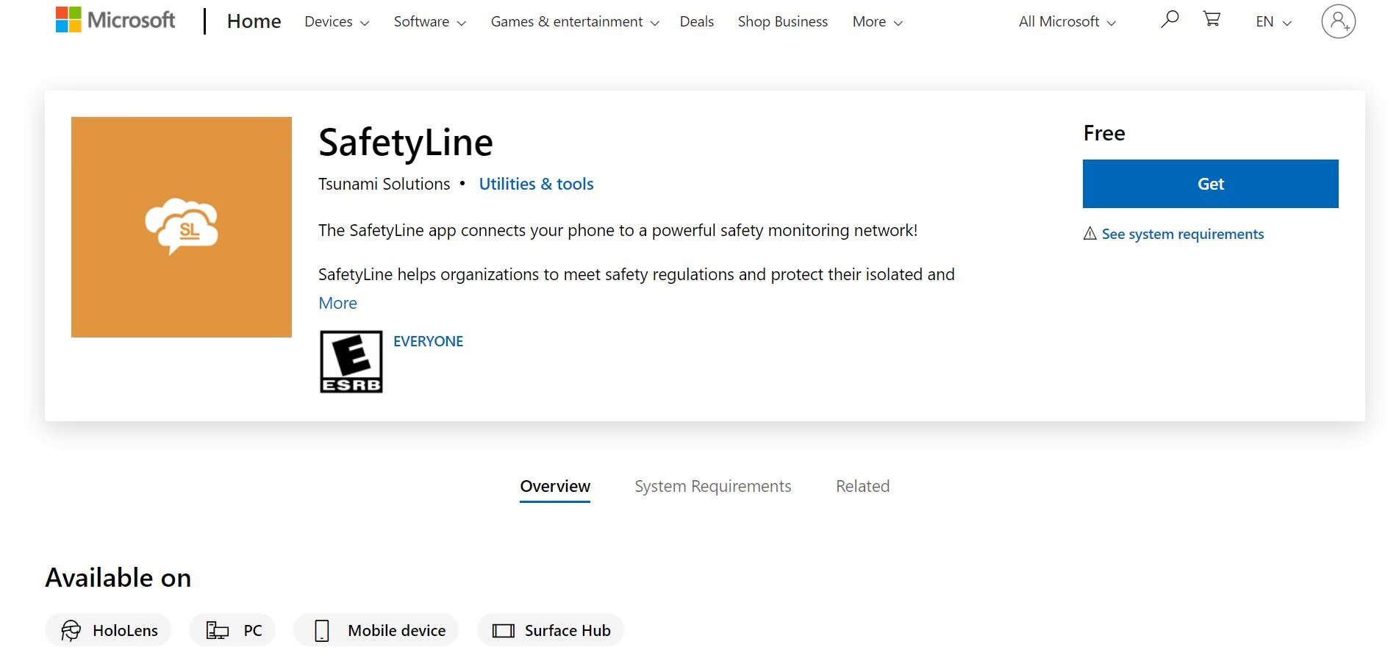
Task: Click the SafetyLine app logo image
Action: (x=182, y=227)
